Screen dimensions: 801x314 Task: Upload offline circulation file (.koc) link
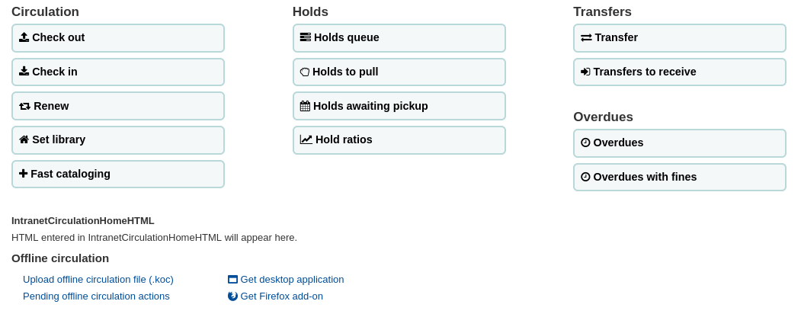coord(98,280)
